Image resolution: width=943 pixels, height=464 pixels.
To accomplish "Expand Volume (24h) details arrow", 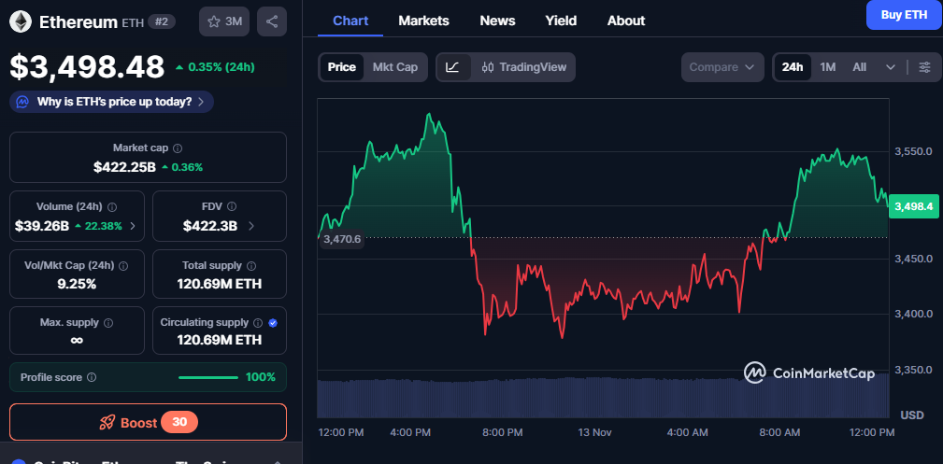I will (x=132, y=226).
